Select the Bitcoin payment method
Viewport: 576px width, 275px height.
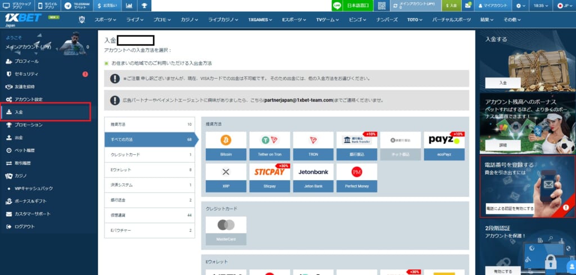(x=226, y=146)
